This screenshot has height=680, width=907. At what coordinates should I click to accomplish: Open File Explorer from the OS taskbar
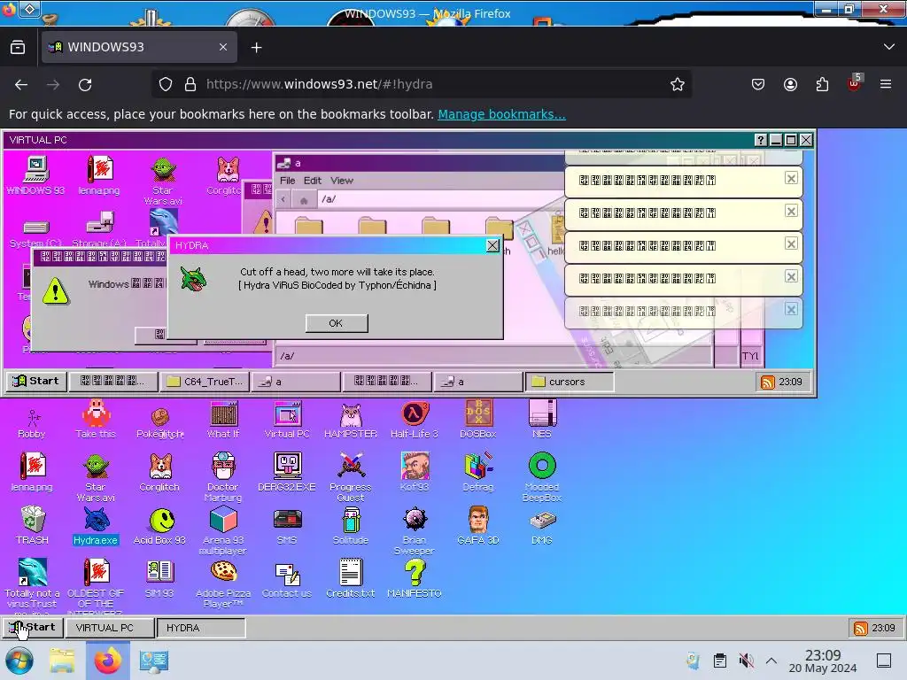[62, 661]
